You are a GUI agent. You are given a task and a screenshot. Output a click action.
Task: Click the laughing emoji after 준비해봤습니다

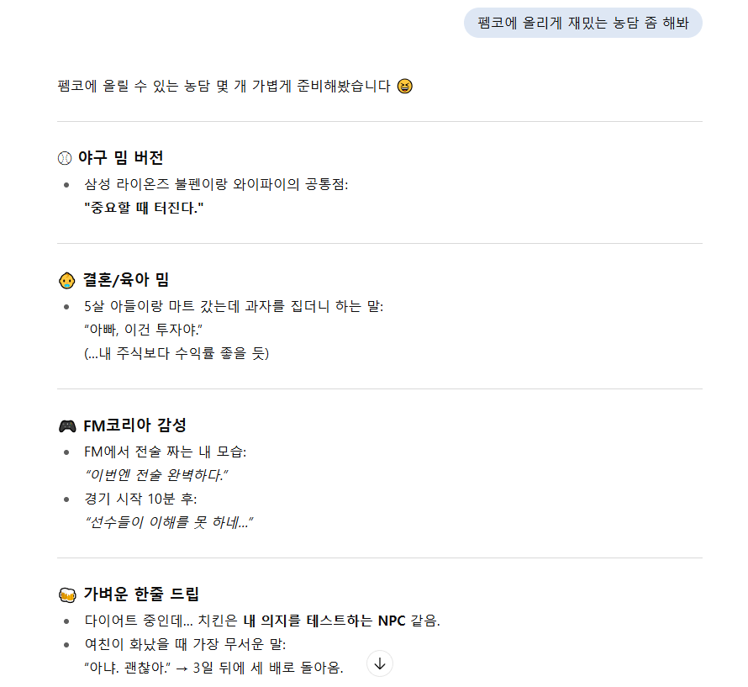pyautogui.click(x=404, y=87)
